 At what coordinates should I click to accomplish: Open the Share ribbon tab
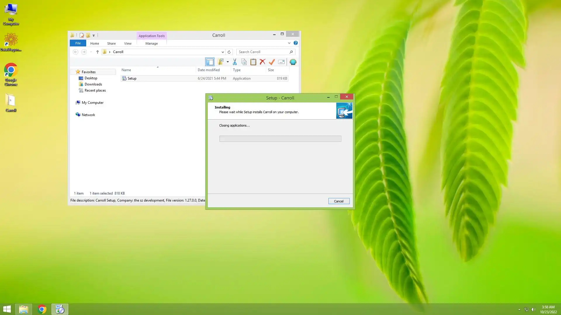(x=111, y=43)
